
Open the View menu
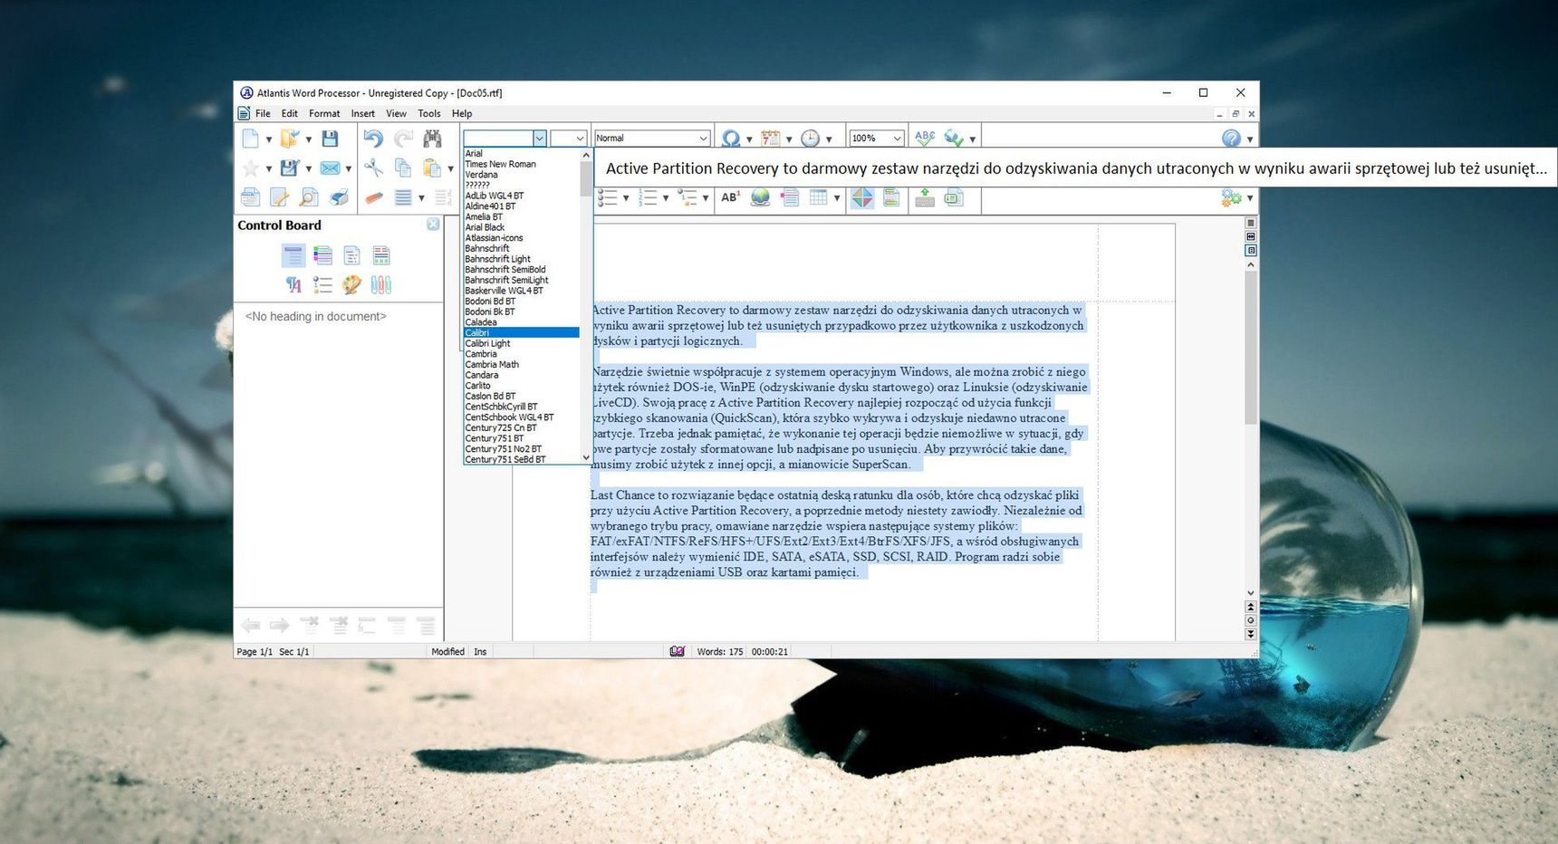pos(396,114)
